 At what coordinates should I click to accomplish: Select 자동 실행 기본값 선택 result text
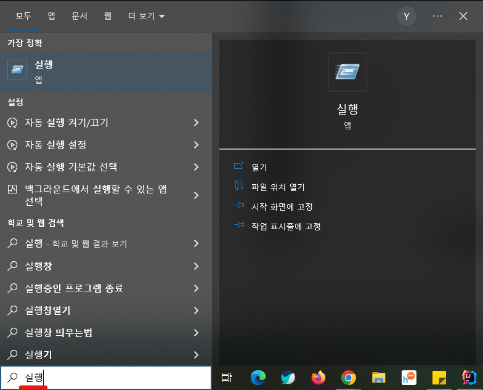click(71, 167)
